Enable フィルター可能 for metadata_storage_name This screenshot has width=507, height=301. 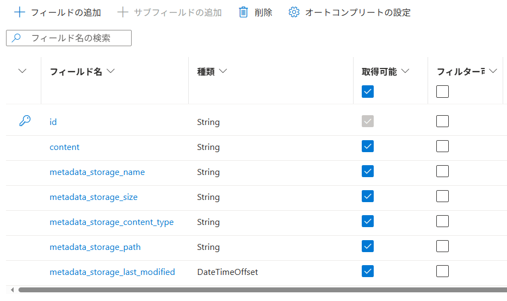click(442, 171)
